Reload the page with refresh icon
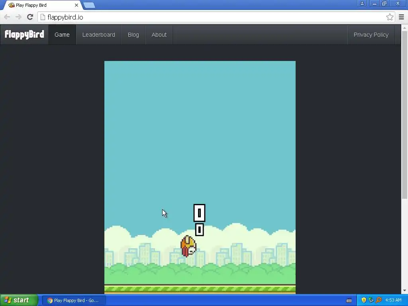 (30, 17)
